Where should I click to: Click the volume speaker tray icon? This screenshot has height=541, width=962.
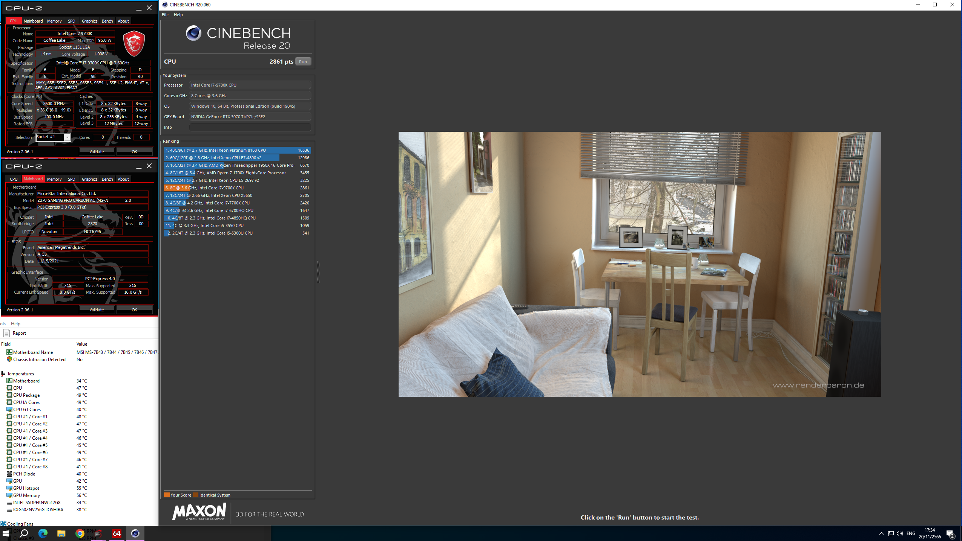900,533
